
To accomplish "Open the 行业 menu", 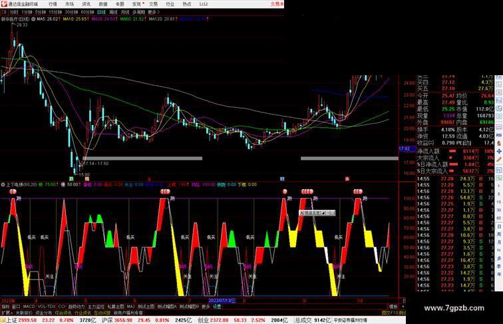I will [170, 4].
